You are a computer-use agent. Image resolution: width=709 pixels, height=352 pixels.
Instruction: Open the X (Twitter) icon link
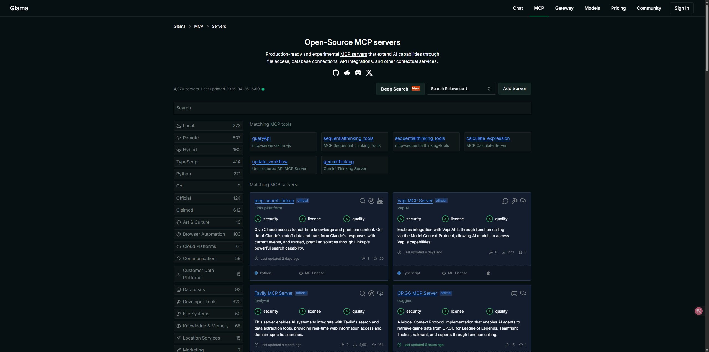(x=369, y=73)
